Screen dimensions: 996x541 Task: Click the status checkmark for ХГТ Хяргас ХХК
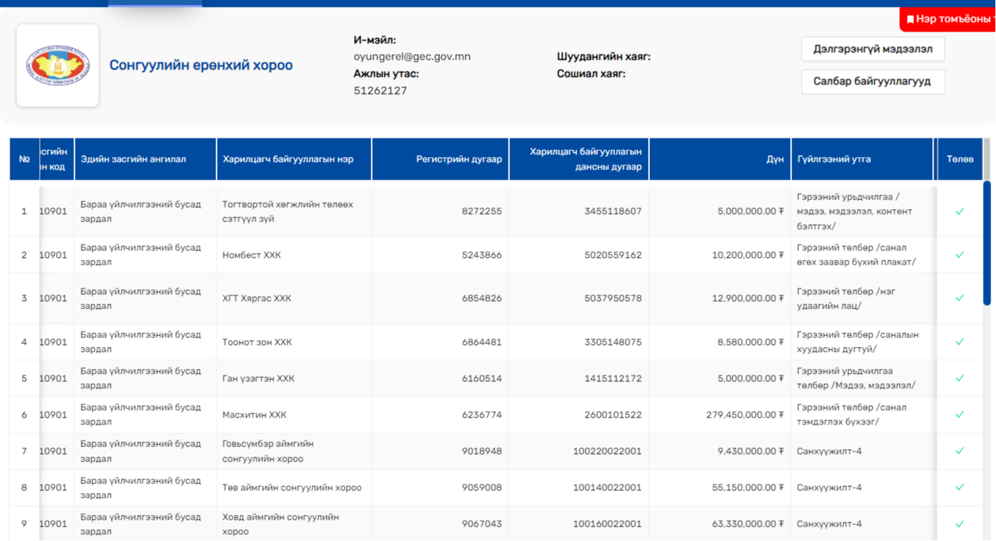(959, 298)
